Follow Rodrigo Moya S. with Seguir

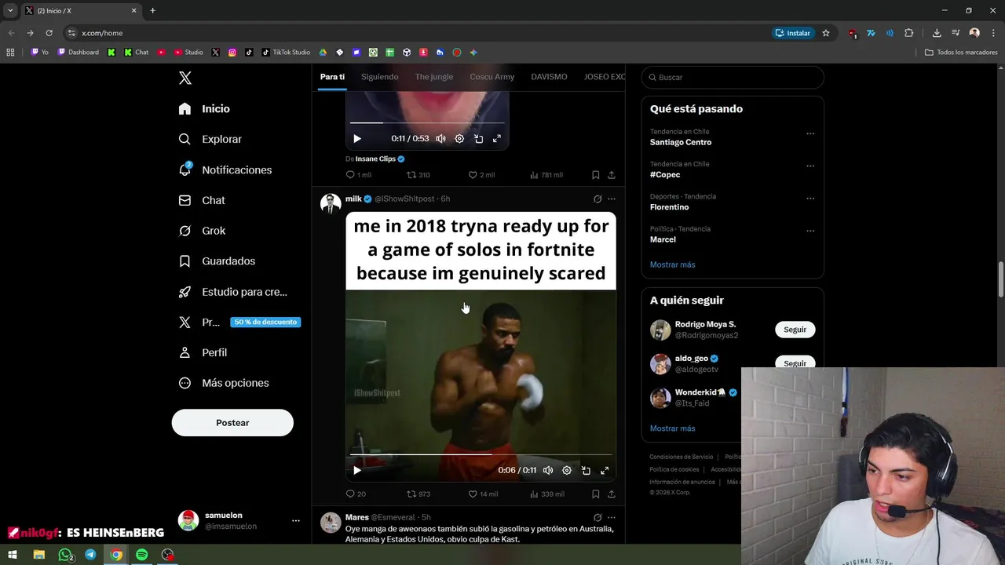click(x=795, y=330)
